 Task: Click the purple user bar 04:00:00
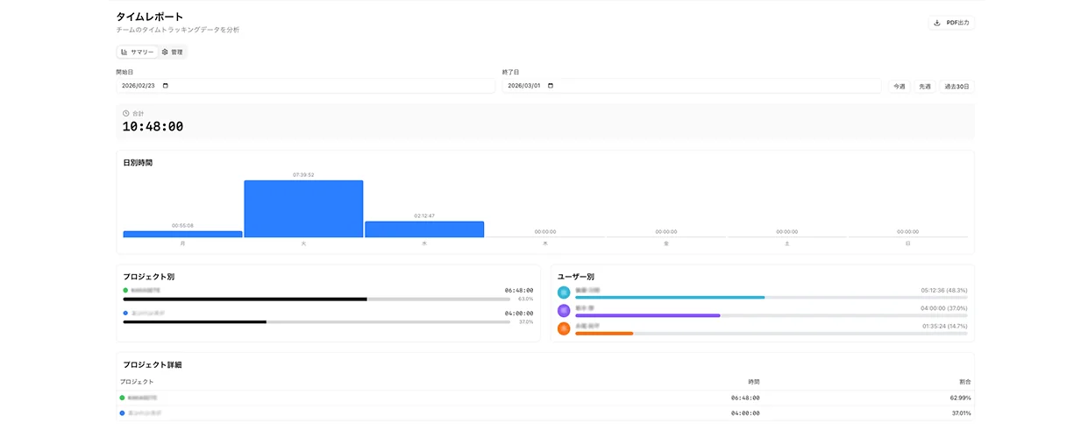click(772, 315)
